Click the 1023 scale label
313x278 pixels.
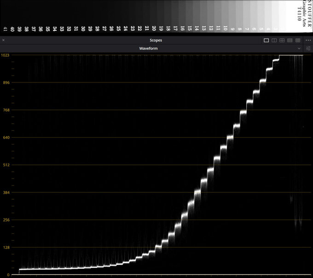coord(5,55)
